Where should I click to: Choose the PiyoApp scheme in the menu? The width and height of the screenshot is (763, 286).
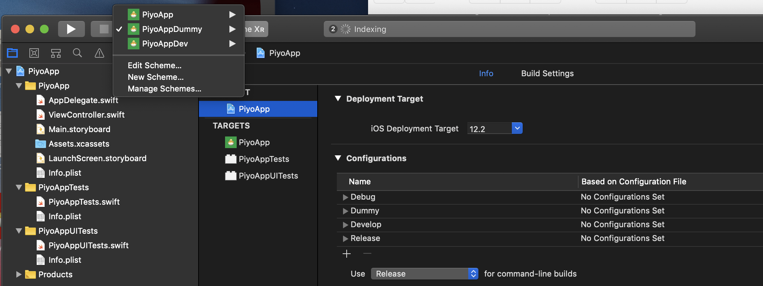pos(179,15)
